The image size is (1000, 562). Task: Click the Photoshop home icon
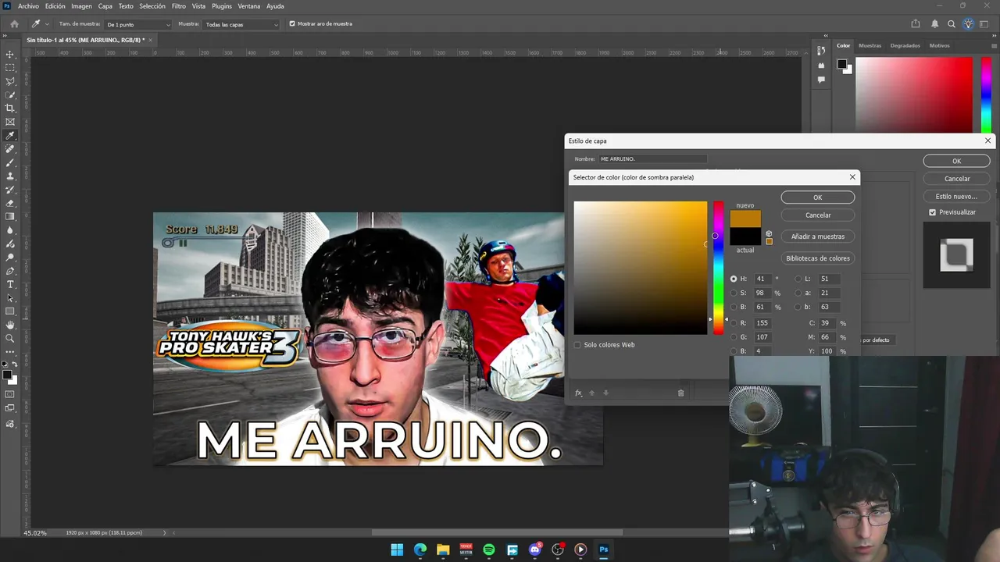[x=14, y=24]
